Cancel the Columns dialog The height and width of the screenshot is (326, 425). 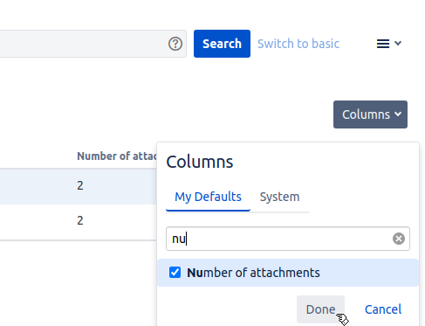click(383, 309)
